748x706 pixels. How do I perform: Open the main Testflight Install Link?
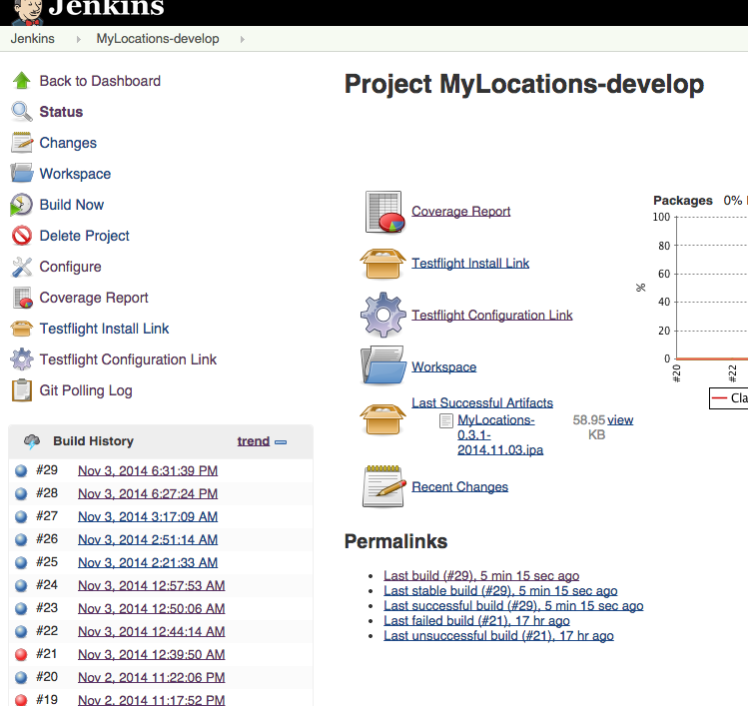point(470,264)
